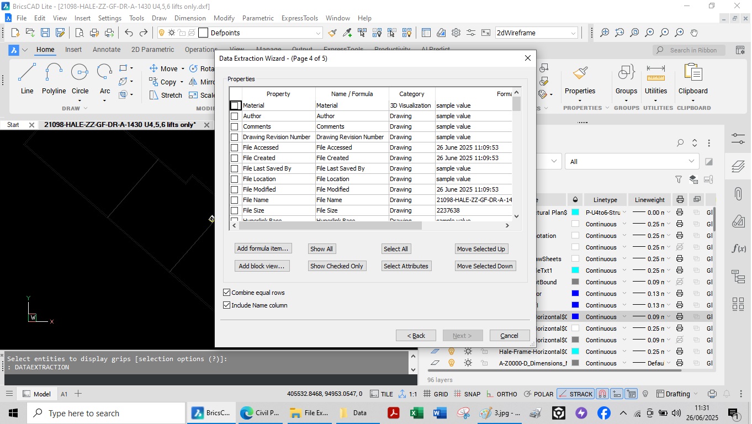Open the Properties sliders panel in right sidebar
Screen dimensions: 752x424
point(738,138)
